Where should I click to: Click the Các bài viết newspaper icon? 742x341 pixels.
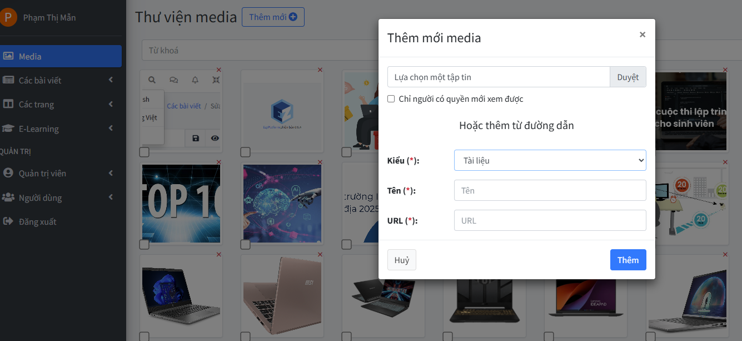[x=8, y=80]
